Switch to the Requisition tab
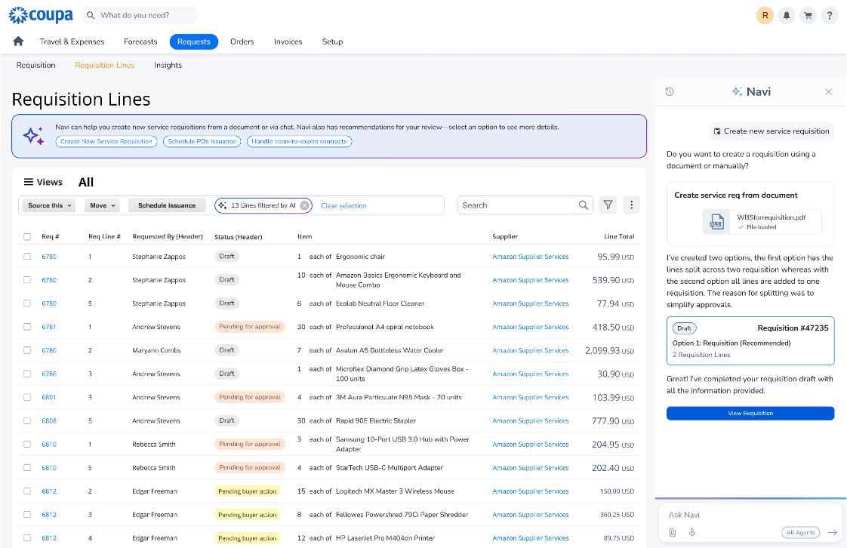 (x=35, y=66)
